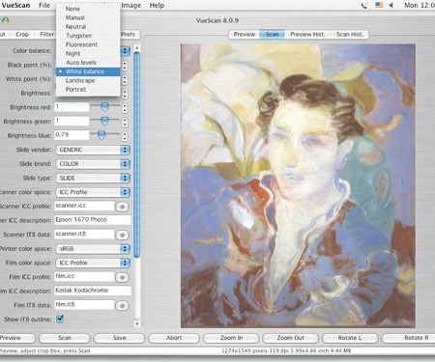The height and width of the screenshot is (362, 435).
Task: Browse for Scanner ICC profile file
Action: (122, 207)
